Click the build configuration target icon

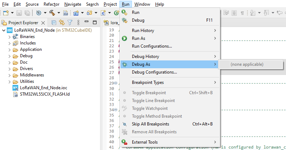point(39,13)
